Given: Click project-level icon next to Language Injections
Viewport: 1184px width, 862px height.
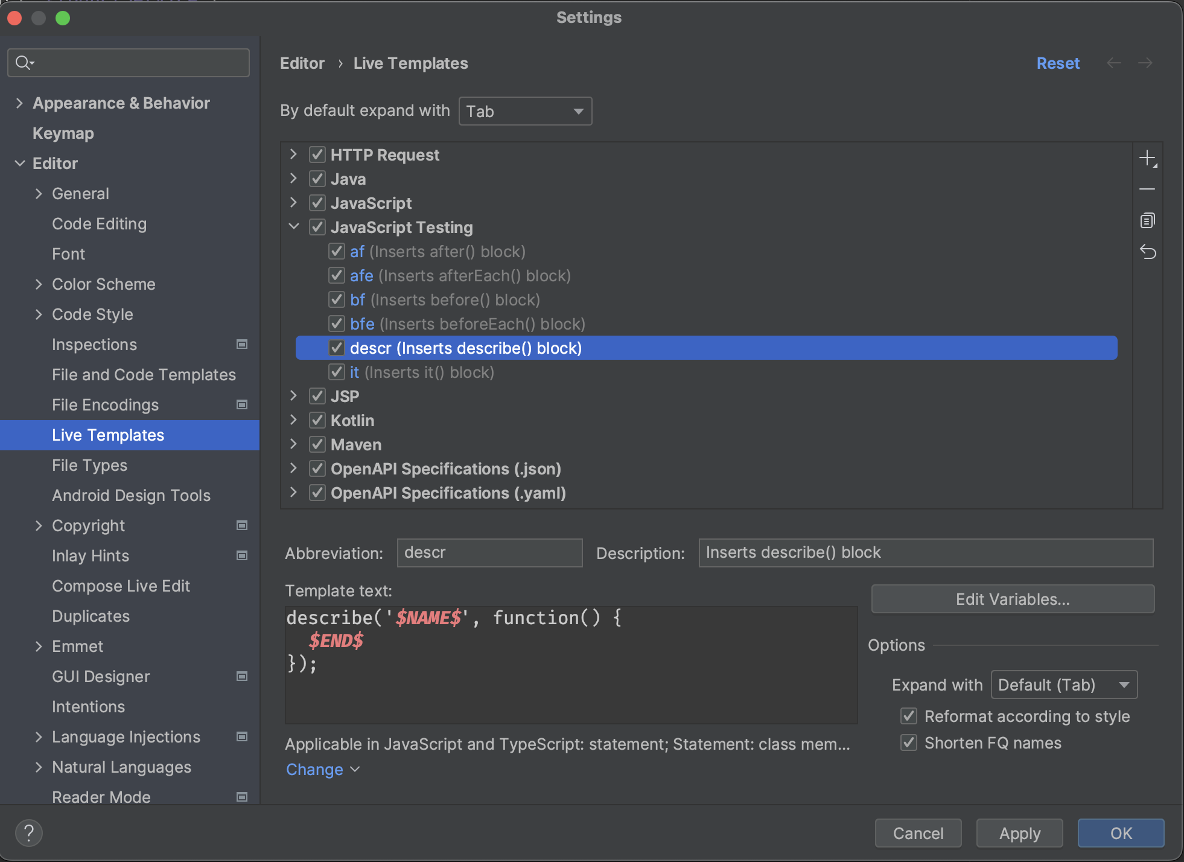Looking at the screenshot, I should click(242, 736).
